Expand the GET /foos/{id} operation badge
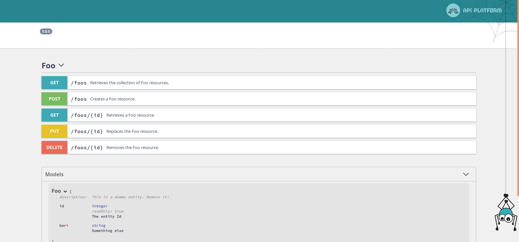Viewport: 519px width, 242px height. click(x=54, y=115)
